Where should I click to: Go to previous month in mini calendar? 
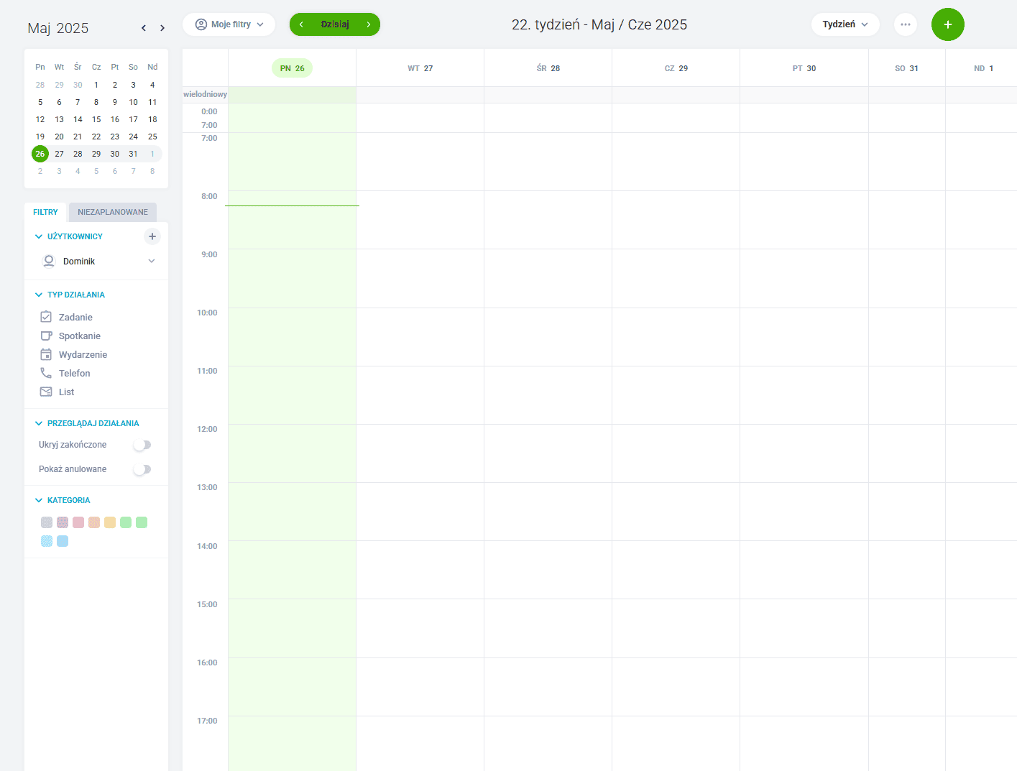tap(144, 28)
